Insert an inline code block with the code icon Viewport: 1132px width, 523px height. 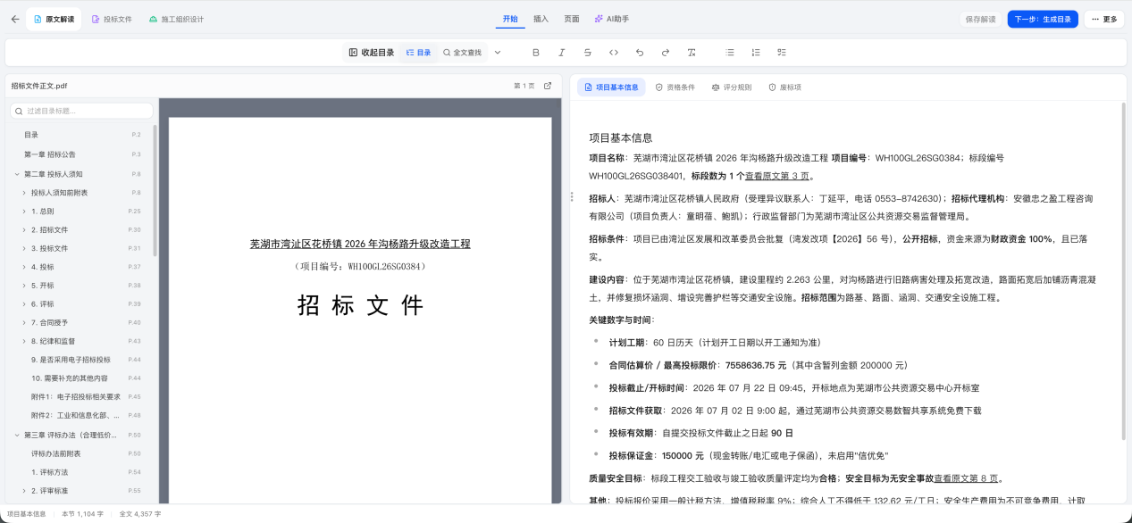tap(614, 53)
